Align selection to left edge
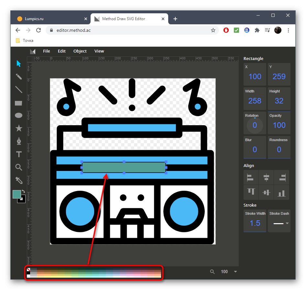The width and height of the screenshot is (306, 290). pyautogui.click(x=250, y=177)
